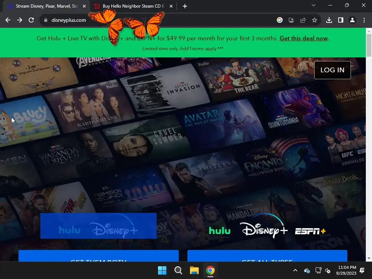372x279 pixels.
Task: Open network tray icon
Action: coord(318,270)
